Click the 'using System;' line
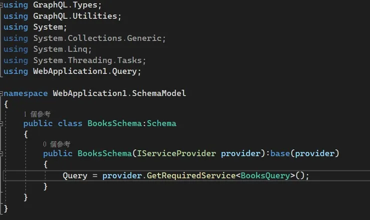370x220 pixels. pyautogui.click(x=35, y=27)
